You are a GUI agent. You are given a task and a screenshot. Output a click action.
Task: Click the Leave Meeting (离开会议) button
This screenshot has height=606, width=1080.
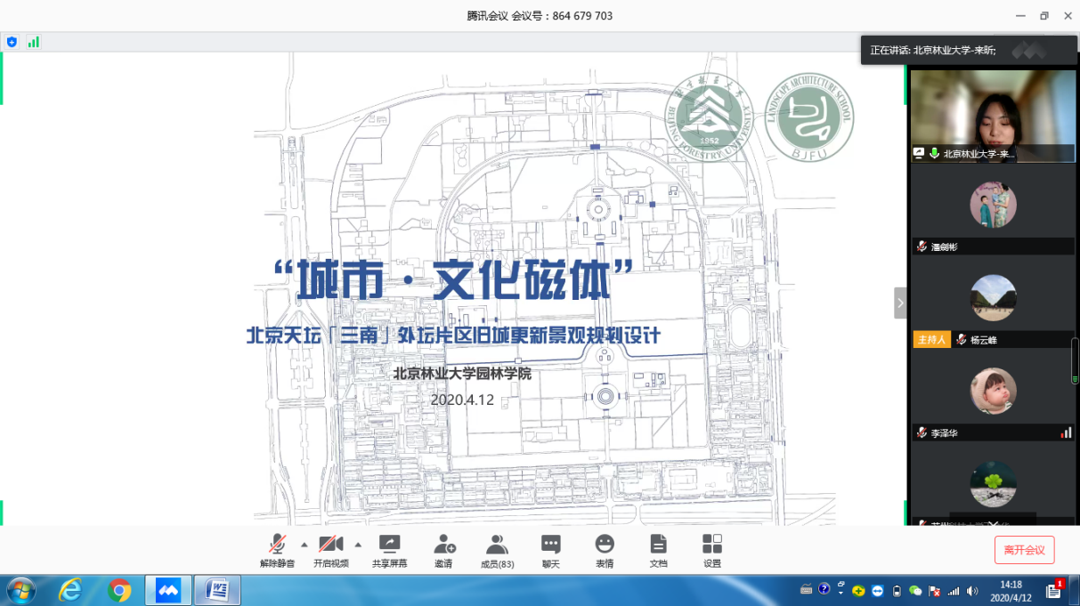[1024, 550]
